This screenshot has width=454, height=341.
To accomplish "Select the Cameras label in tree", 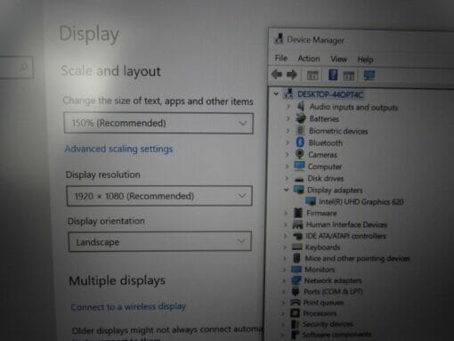I will point(322,155).
